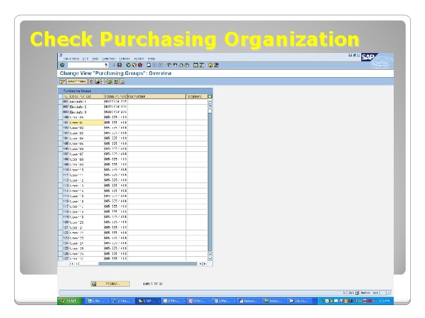The width and height of the screenshot is (425, 318).
Task: Select row selector for group 110
Action: [x=60, y=170]
